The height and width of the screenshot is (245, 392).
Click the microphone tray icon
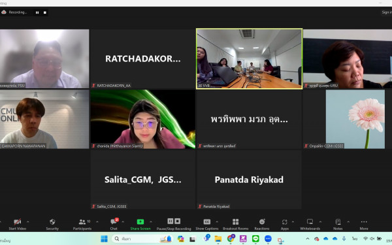click(344, 238)
